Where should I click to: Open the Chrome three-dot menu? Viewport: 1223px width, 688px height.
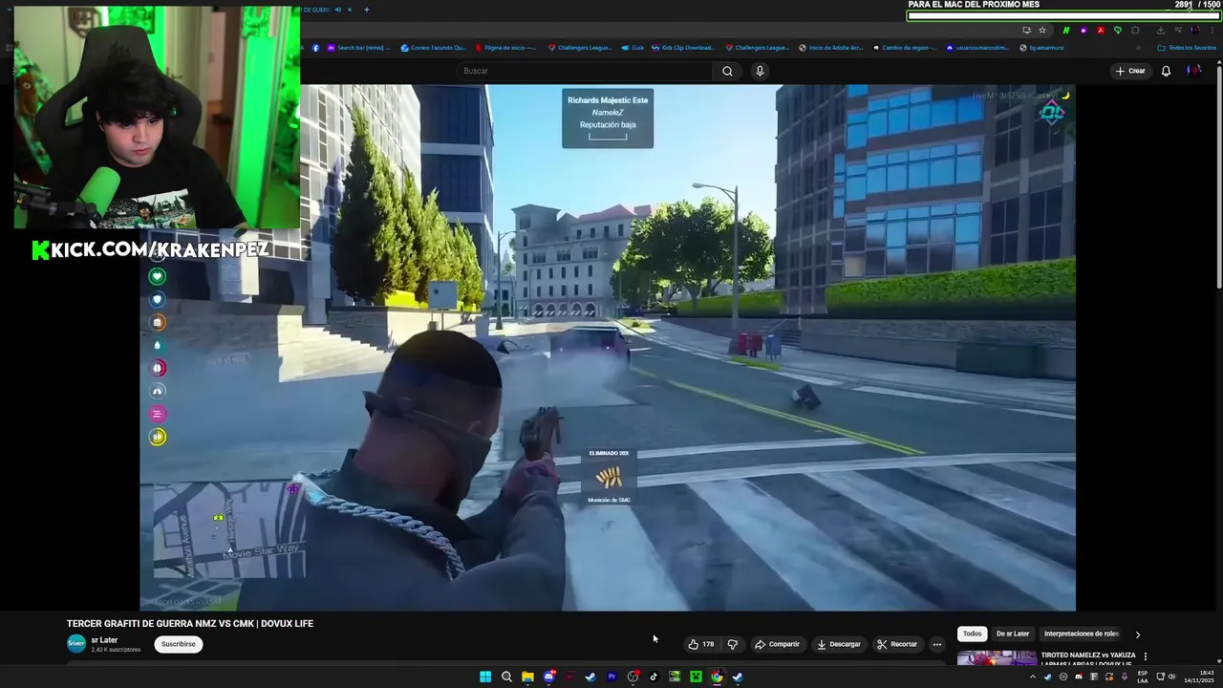[1212, 31]
